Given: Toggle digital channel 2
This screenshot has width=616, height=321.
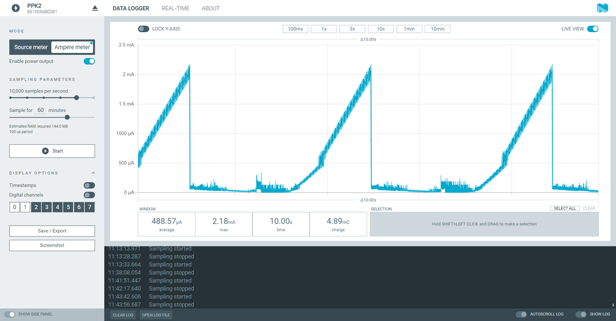Looking at the screenshot, I should [36, 207].
